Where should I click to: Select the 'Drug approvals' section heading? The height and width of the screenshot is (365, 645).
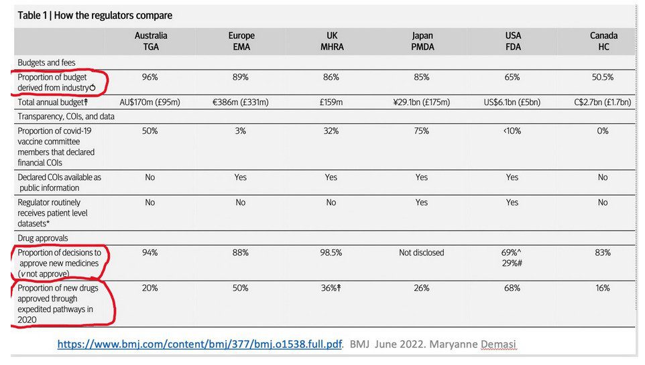(x=43, y=238)
